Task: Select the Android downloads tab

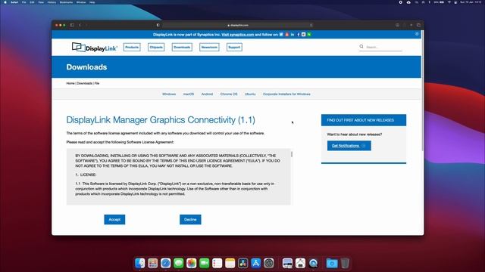Action: [207, 94]
